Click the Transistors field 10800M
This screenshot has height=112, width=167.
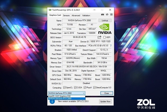click(x=92, y=33)
